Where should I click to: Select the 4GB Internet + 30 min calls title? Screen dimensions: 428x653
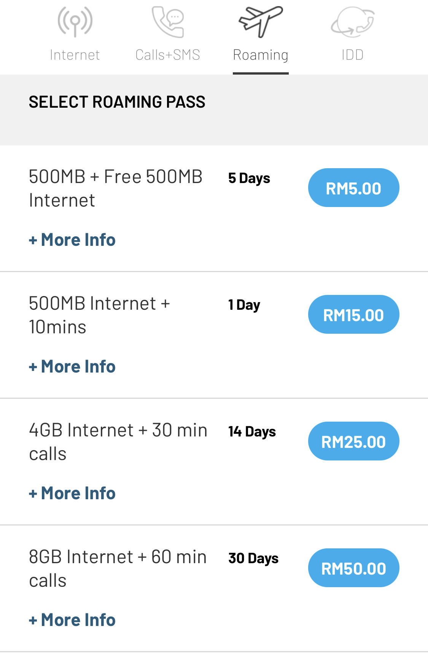118,442
